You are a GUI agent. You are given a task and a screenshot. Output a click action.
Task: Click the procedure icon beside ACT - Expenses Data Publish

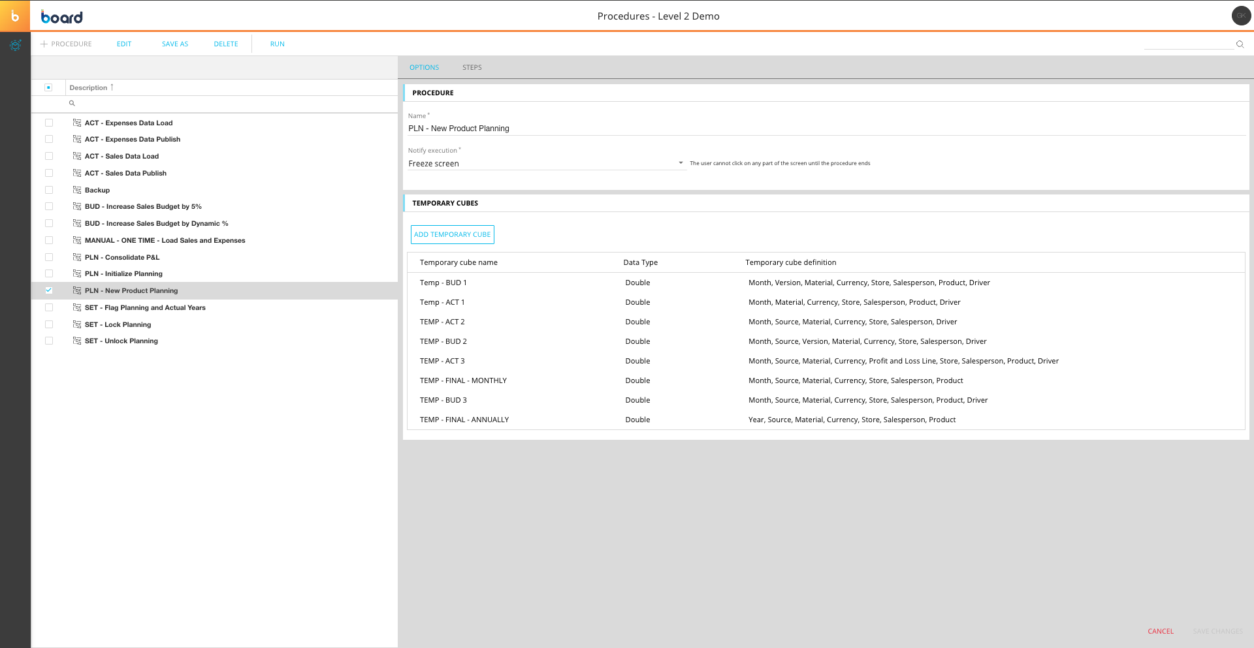coord(77,139)
